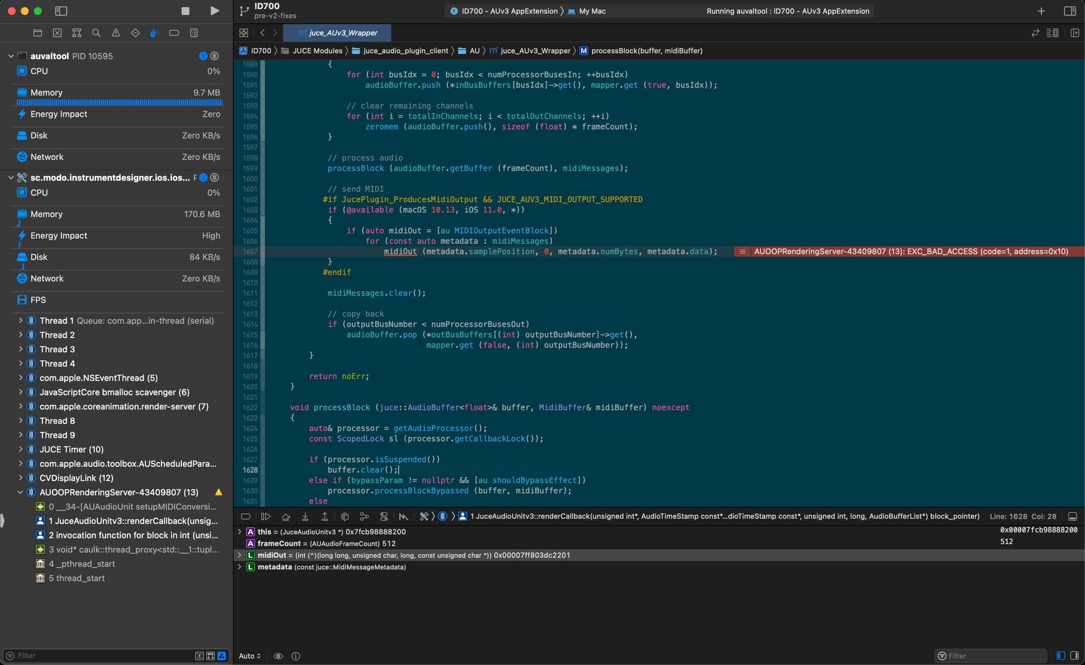The width and height of the screenshot is (1085, 665).
Task: Stop the running scheme
Action: (185, 11)
